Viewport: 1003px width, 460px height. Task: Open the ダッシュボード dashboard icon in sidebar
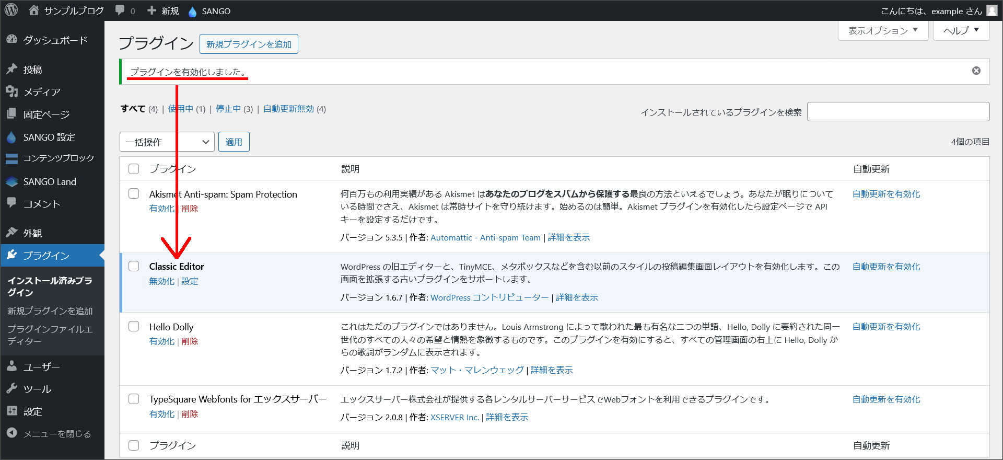coord(11,40)
